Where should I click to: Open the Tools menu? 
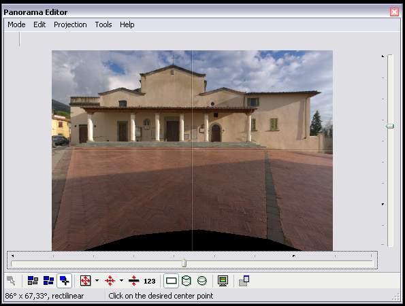pos(103,24)
